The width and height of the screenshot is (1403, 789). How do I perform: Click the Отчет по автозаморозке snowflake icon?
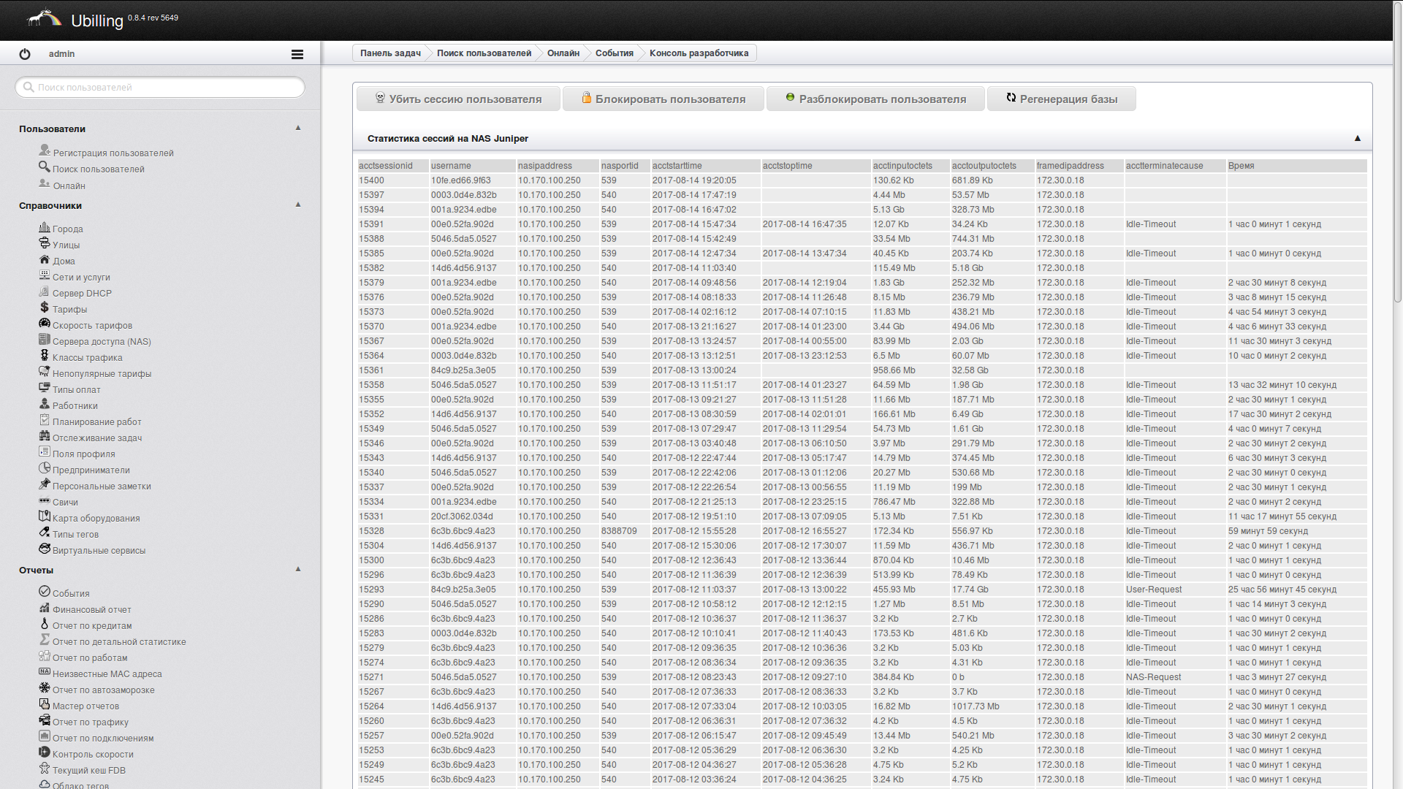point(45,688)
